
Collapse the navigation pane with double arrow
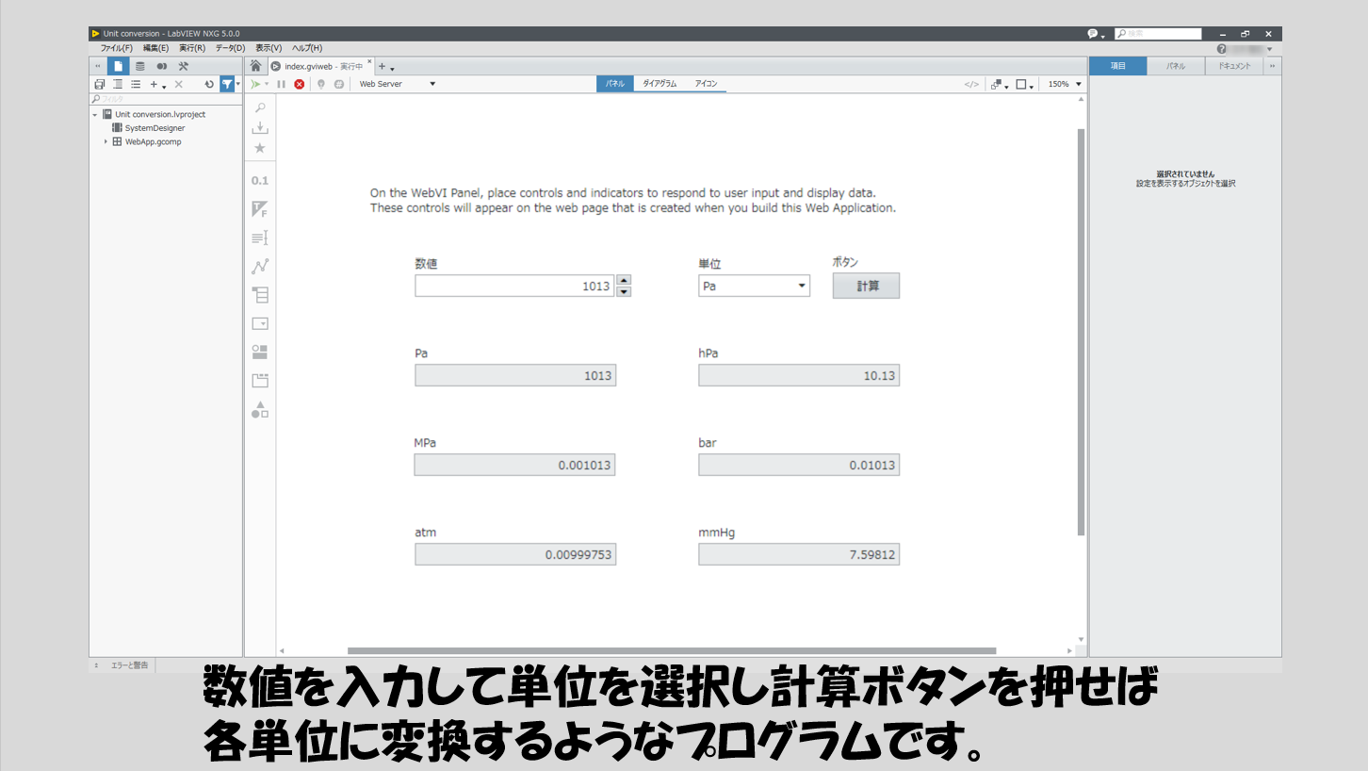click(x=97, y=66)
